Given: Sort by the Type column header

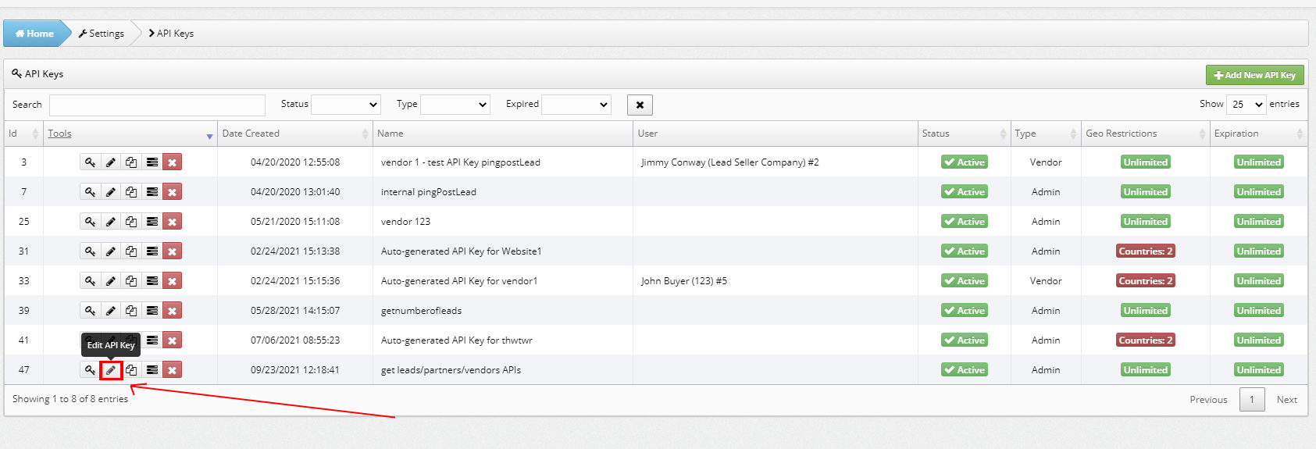Looking at the screenshot, I should (1046, 134).
